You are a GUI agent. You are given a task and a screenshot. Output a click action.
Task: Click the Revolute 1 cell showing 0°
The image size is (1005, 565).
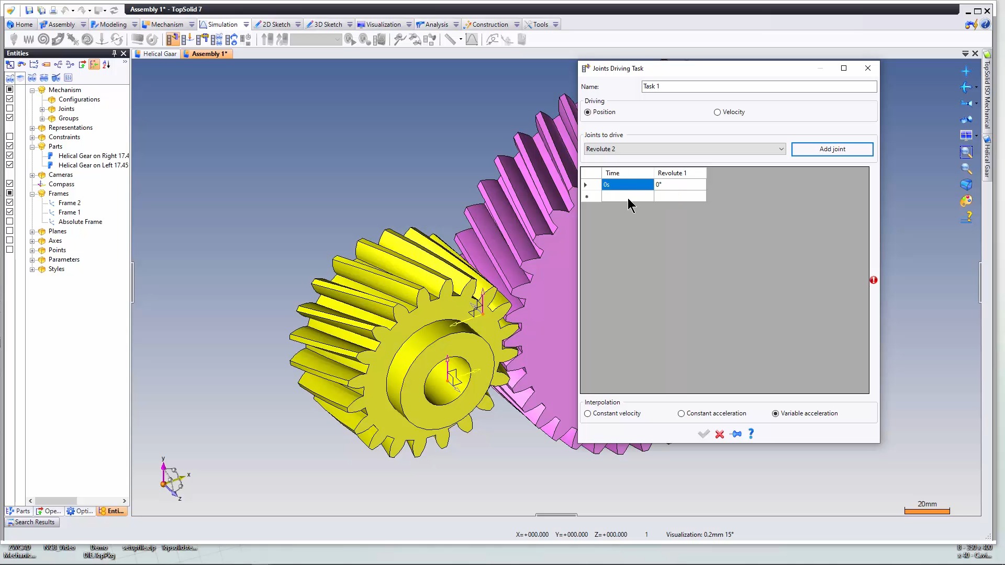pyautogui.click(x=680, y=185)
